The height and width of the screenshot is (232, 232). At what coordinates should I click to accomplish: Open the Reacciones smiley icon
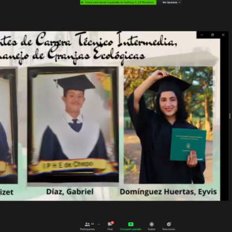coord(169,224)
